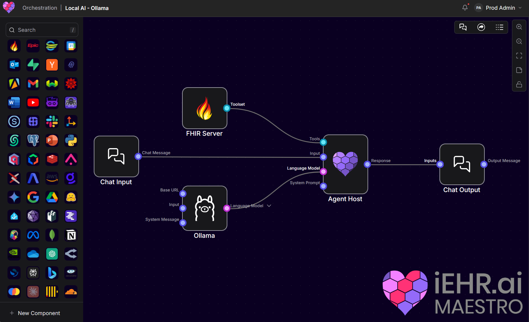
Task: Select the Chat Input node
Action: click(x=116, y=156)
